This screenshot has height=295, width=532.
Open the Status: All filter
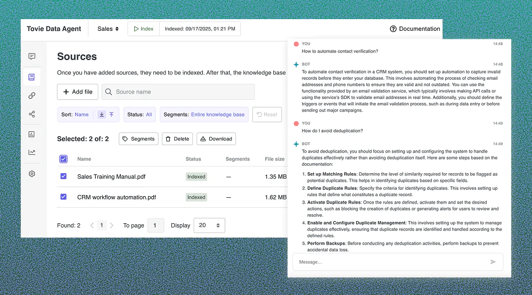pyautogui.click(x=140, y=114)
